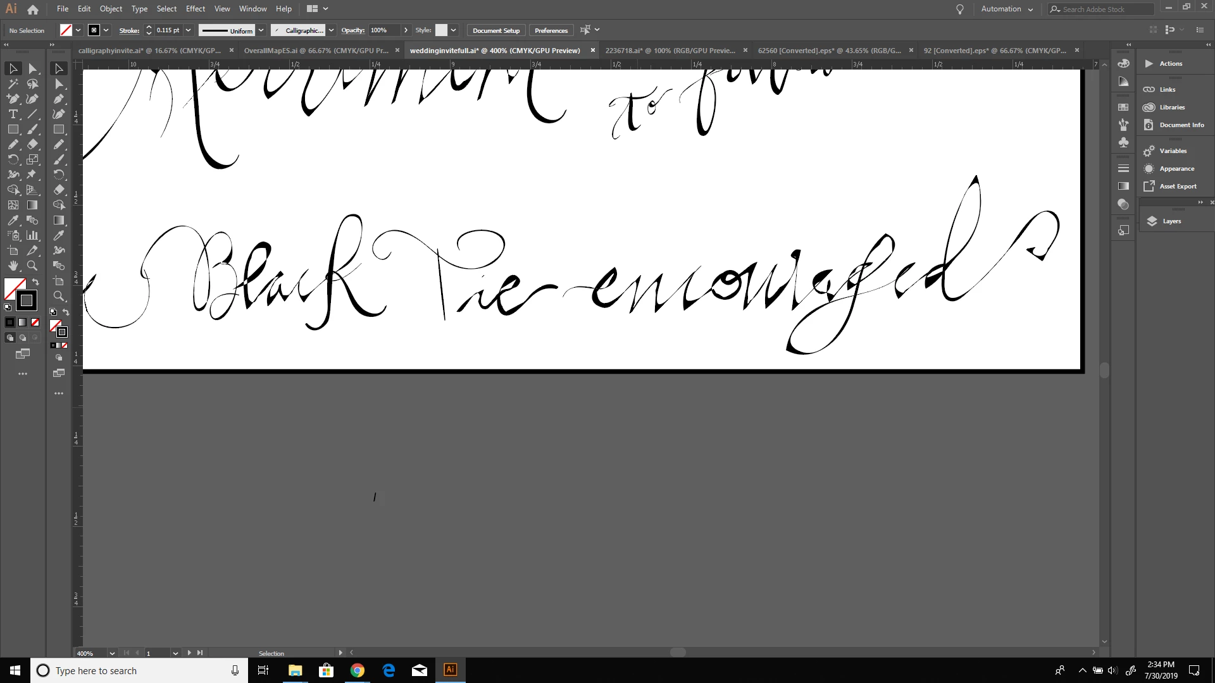Select the Type tool
This screenshot has width=1215, height=683.
[13, 114]
